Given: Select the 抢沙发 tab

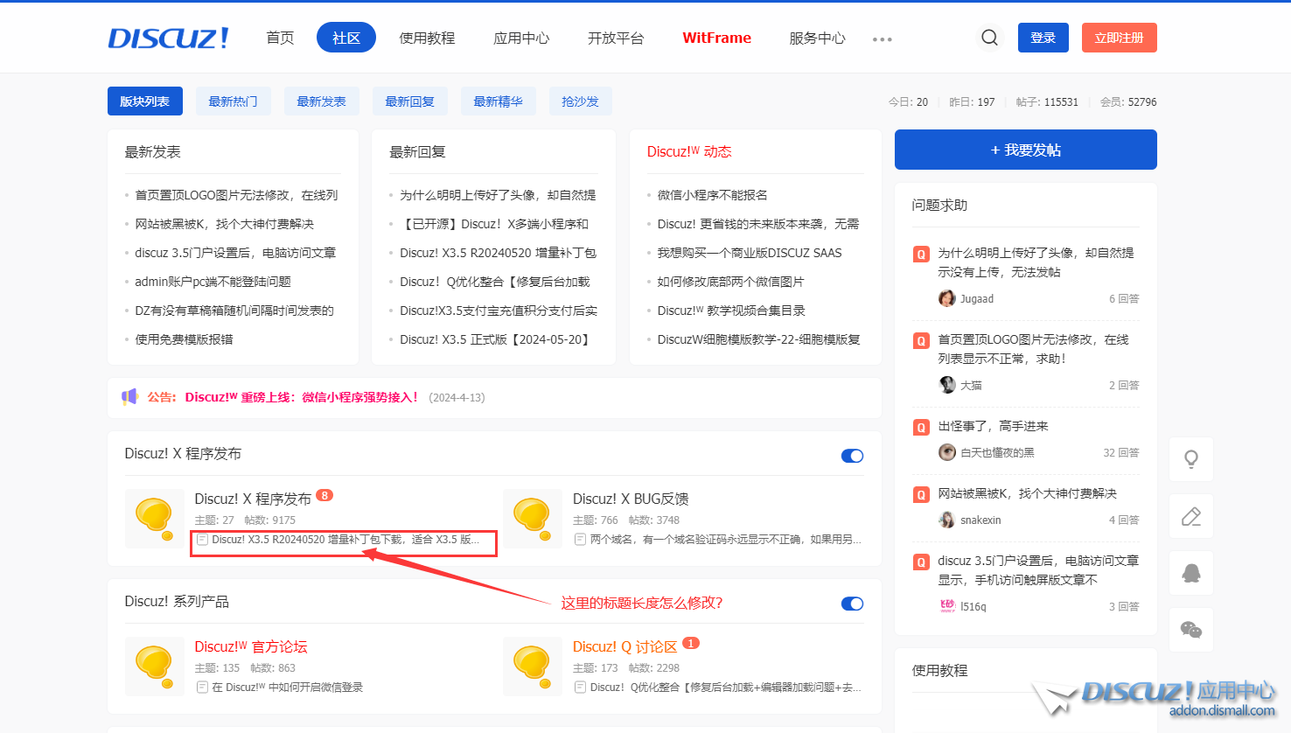Looking at the screenshot, I should coord(580,101).
